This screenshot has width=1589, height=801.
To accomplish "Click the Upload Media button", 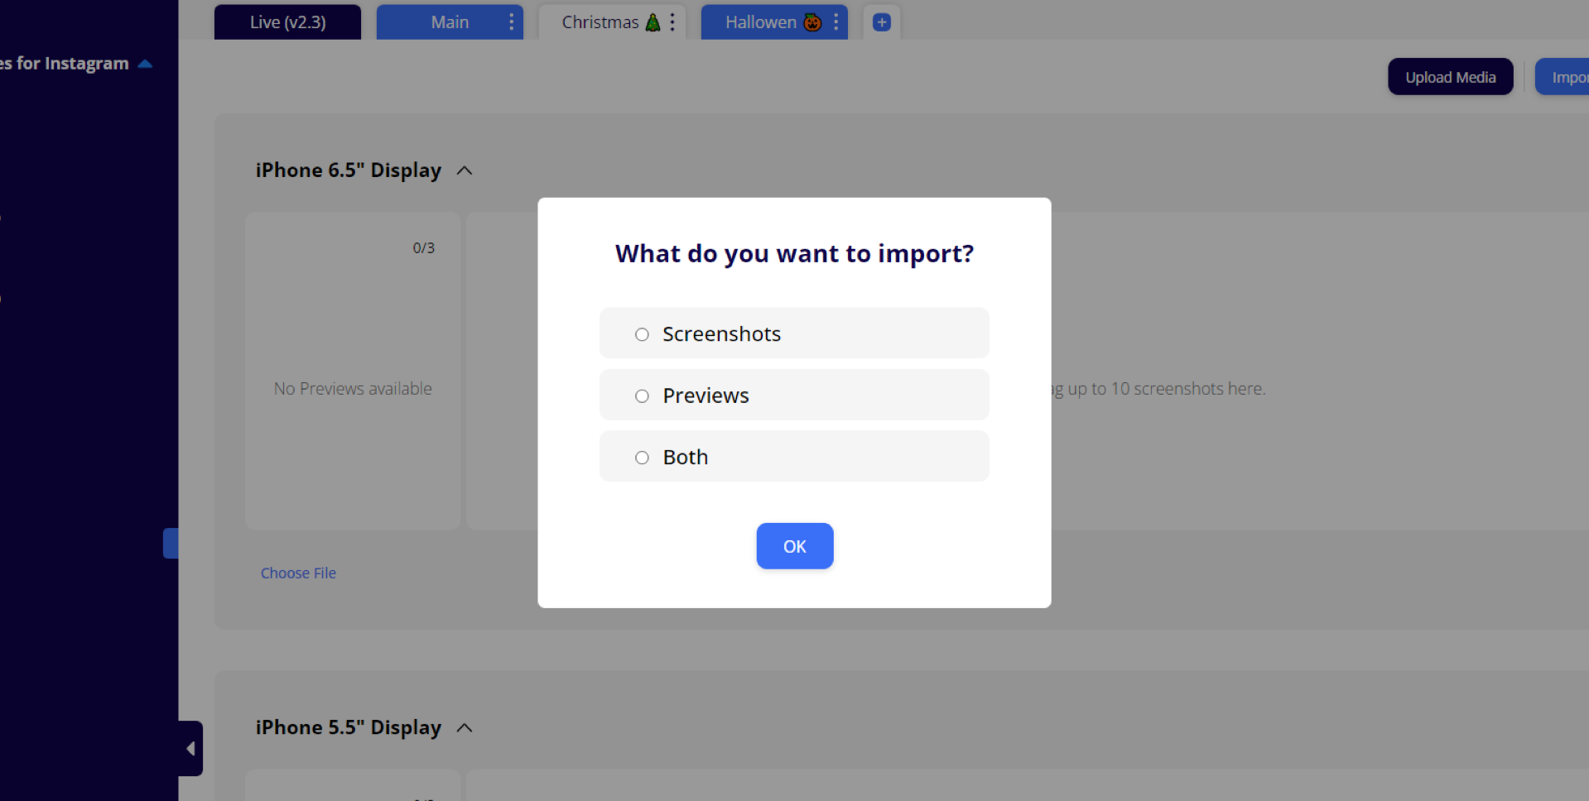I will coord(1450,77).
